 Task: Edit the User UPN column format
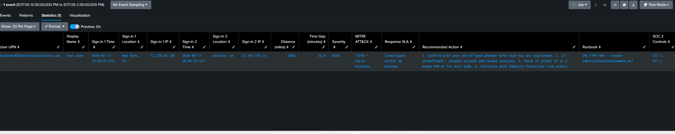[58, 47]
